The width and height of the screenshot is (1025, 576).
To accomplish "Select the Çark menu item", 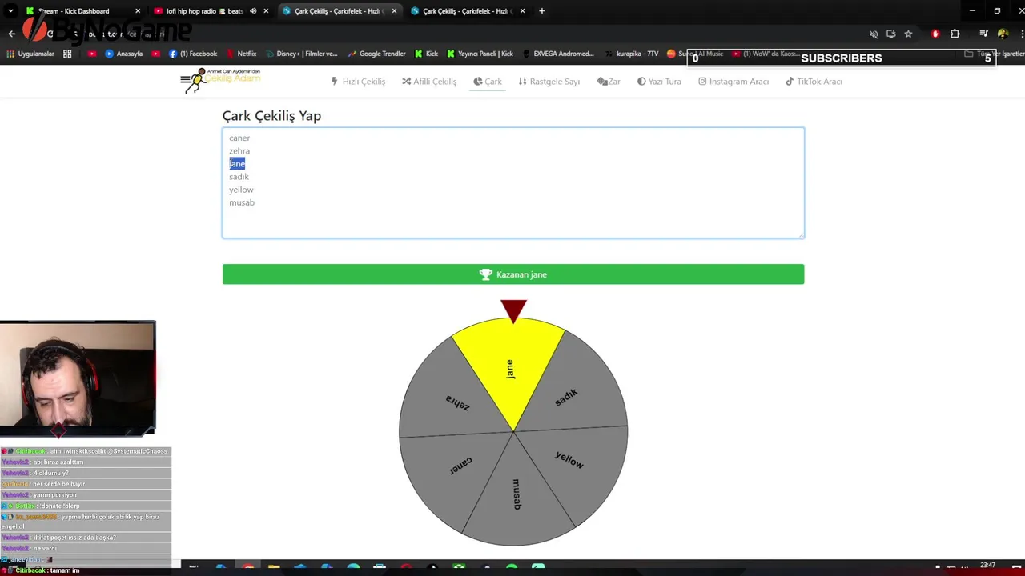I will 488,82.
